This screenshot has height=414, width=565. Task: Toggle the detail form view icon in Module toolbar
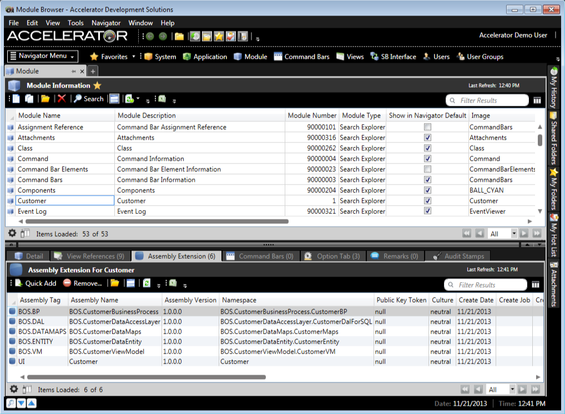(x=114, y=99)
